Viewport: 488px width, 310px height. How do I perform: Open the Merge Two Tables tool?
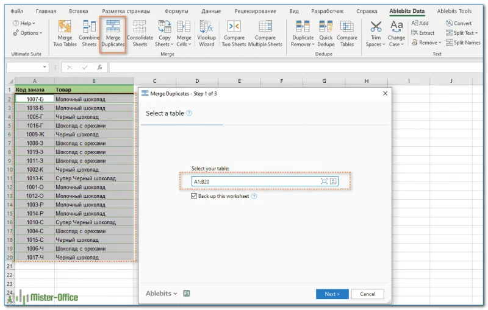65,33
